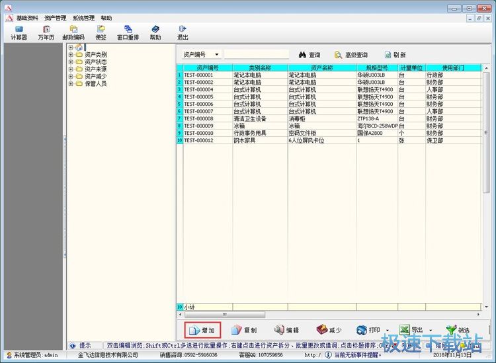Open the 资产管理 menu
This screenshot has width=496, height=363.
tap(55, 18)
